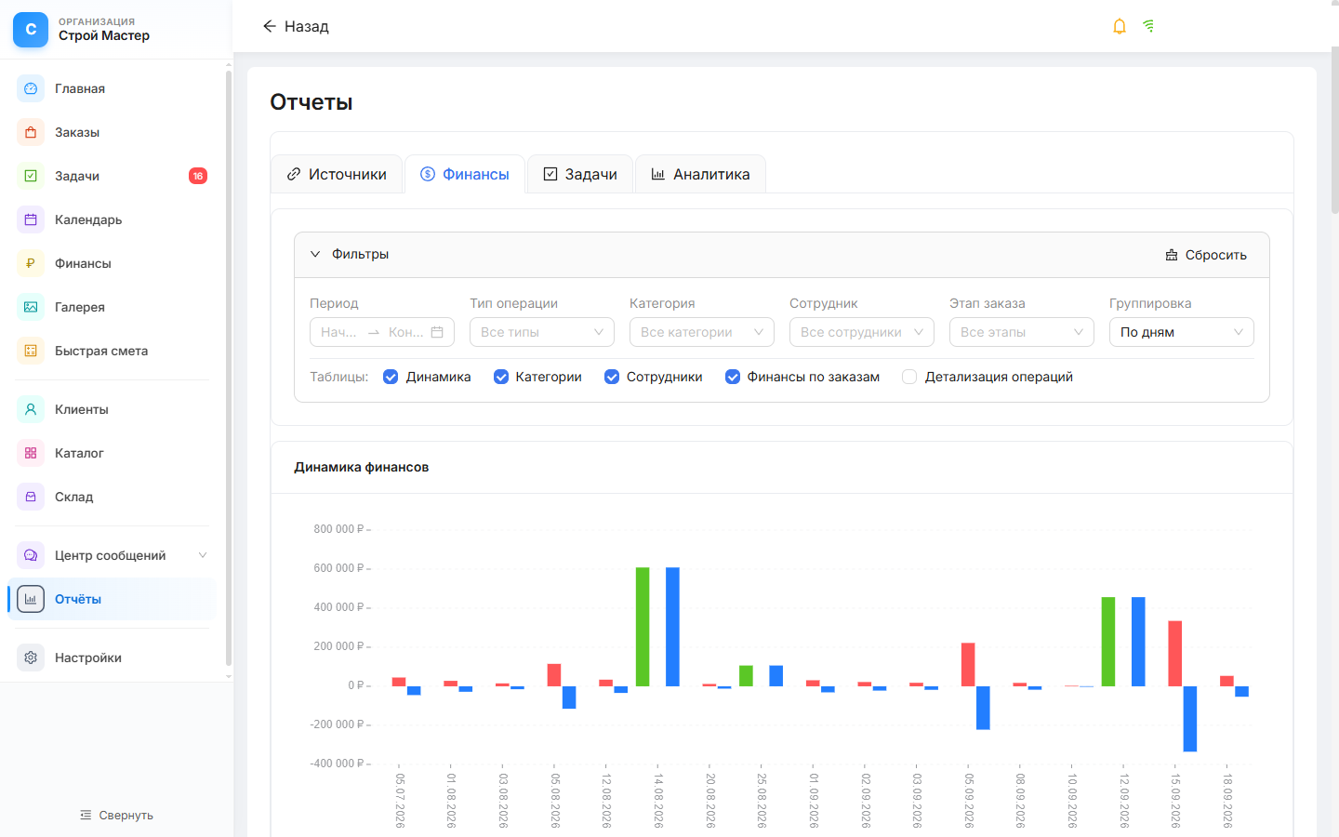The width and height of the screenshot is (1339, 837).
Task: Click the tall green bar at 14.08.2026
Action: tap(643, 627)
